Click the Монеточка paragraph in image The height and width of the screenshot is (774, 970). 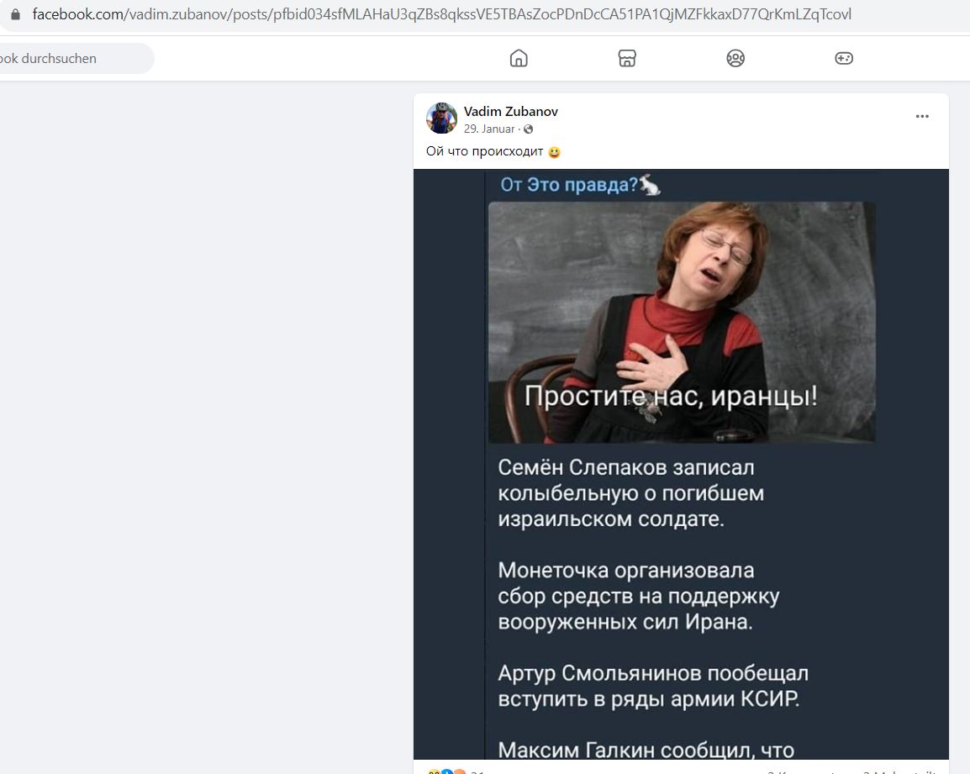[x=639, y=596]
